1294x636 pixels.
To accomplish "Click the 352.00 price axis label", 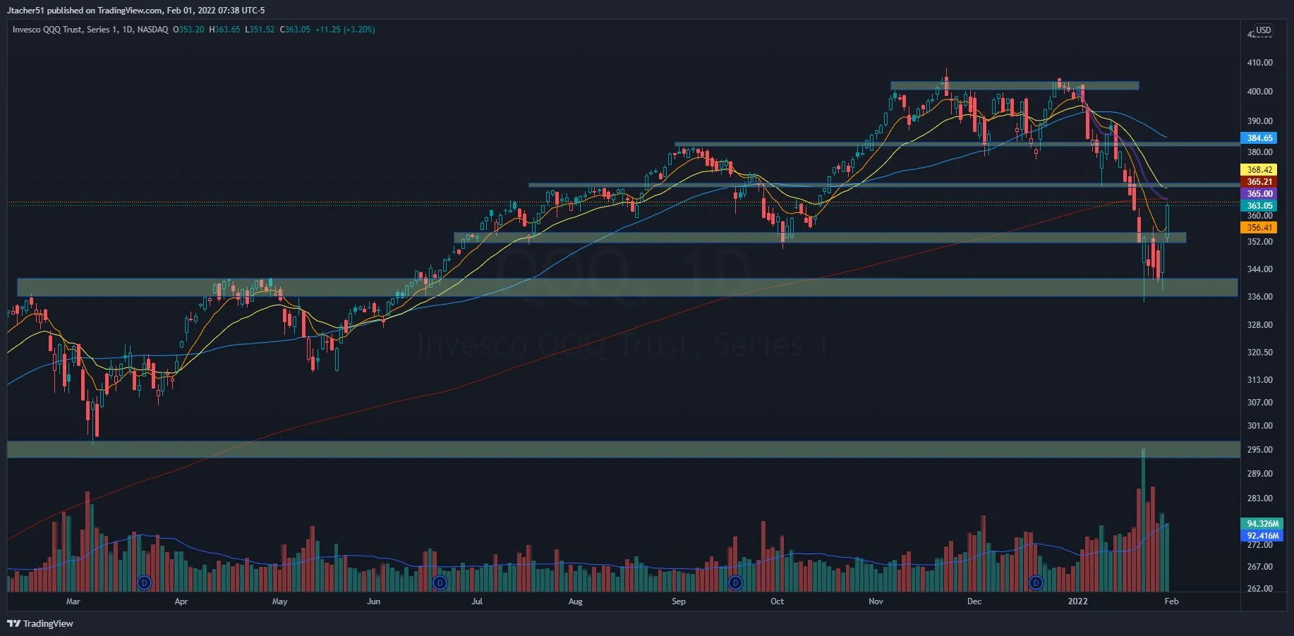I will click(x=1259, y=242).
